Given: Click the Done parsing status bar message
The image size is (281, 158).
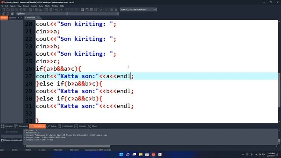Looking at the screenshot, I should tap(98, 150).
